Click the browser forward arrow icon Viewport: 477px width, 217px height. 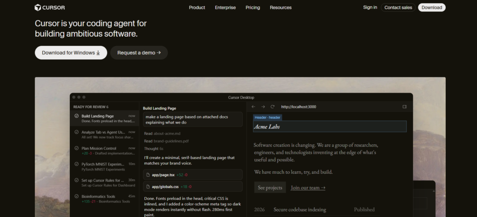pyautogui.click(x=263, y=107)
